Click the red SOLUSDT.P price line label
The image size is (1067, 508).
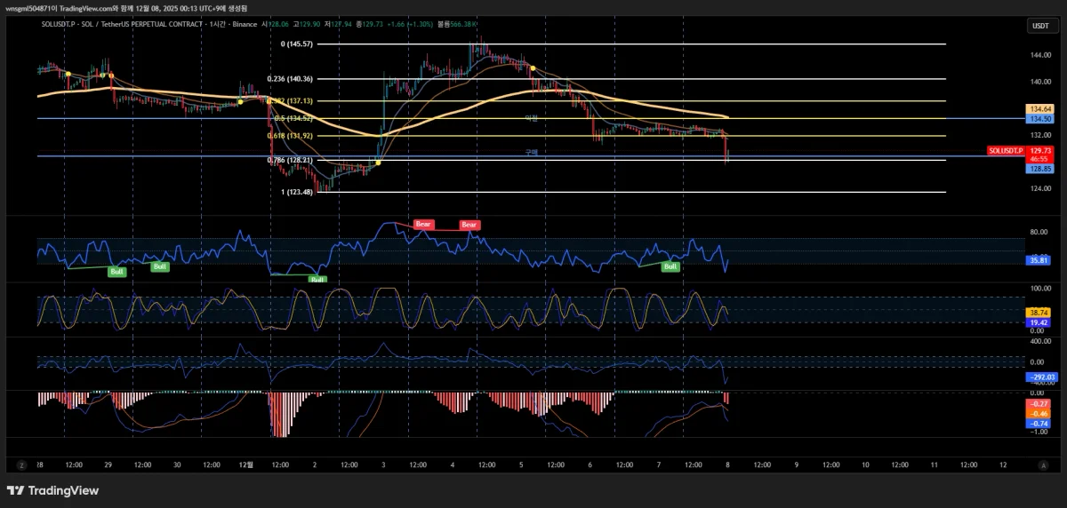click(x=1007, y=152)
